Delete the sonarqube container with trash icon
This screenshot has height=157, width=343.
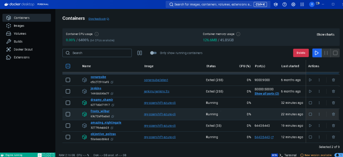pyautogui.click(x=333, y=80)
